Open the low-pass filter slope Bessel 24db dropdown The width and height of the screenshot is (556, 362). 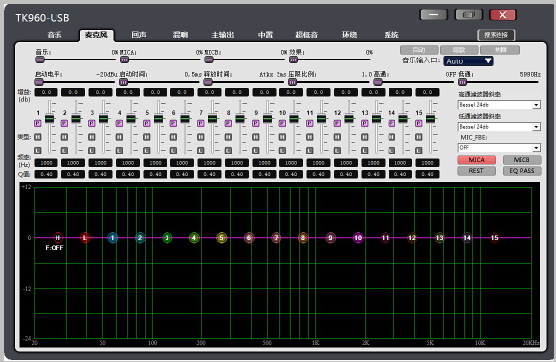click(x=500, y=127)
